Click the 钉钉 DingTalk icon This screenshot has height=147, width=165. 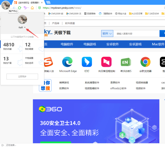tap(87, 62)
